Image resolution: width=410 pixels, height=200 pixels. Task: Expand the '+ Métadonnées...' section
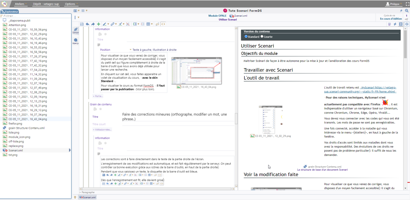(x=102, y=129)
